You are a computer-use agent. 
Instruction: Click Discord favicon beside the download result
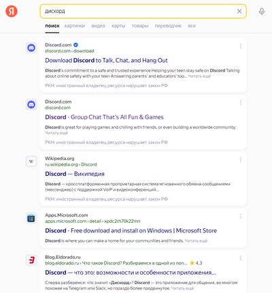click(31, 48)
